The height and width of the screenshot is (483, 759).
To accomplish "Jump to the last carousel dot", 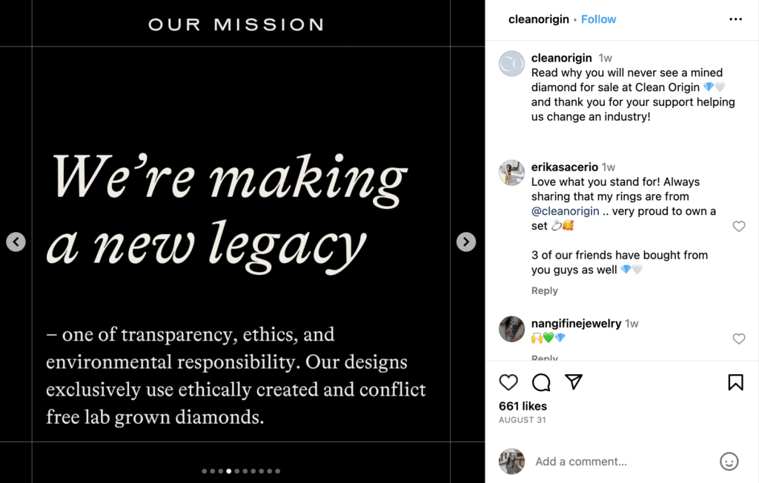I will (x=278, y=471).
